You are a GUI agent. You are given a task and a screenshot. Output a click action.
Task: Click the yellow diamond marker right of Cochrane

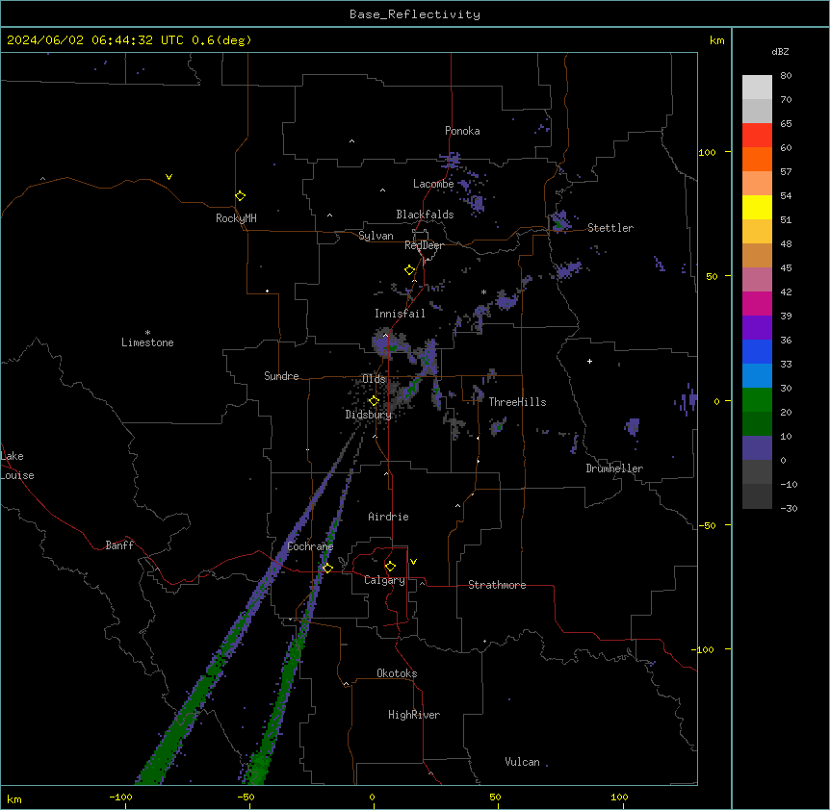point(327,568)
